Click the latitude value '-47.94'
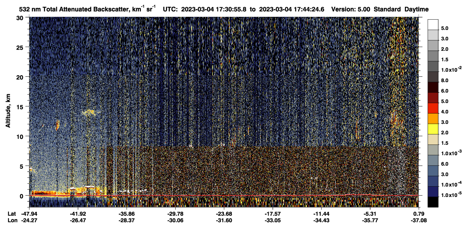This screenshot has width=465, height=238. [29, 214]
